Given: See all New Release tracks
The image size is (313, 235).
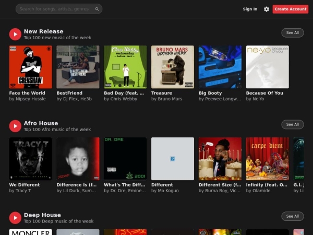Looking at the screenshot, I should pos(293,33).
